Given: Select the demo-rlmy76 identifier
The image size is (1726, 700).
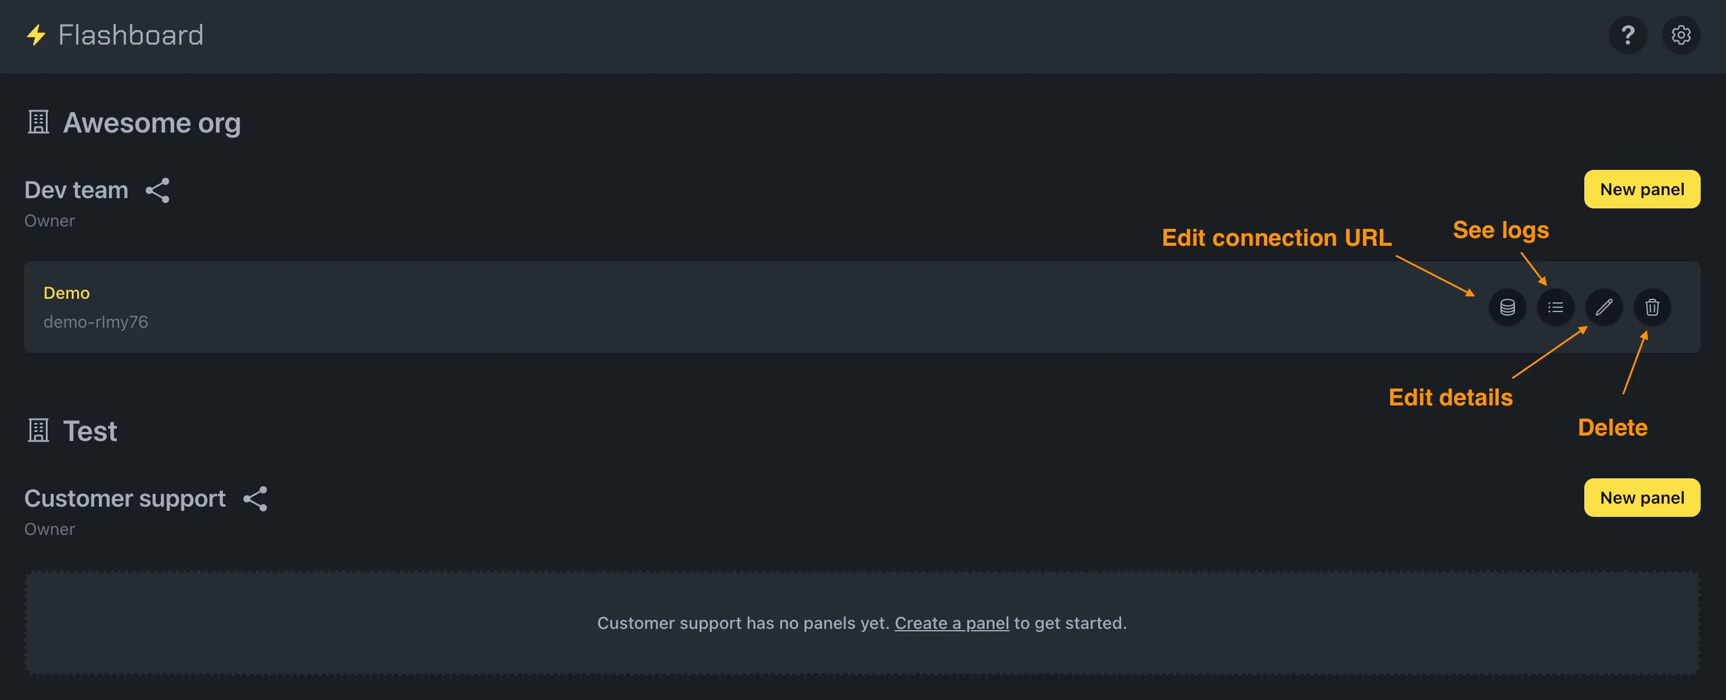Looking at the screenshot, I should 96,321.
